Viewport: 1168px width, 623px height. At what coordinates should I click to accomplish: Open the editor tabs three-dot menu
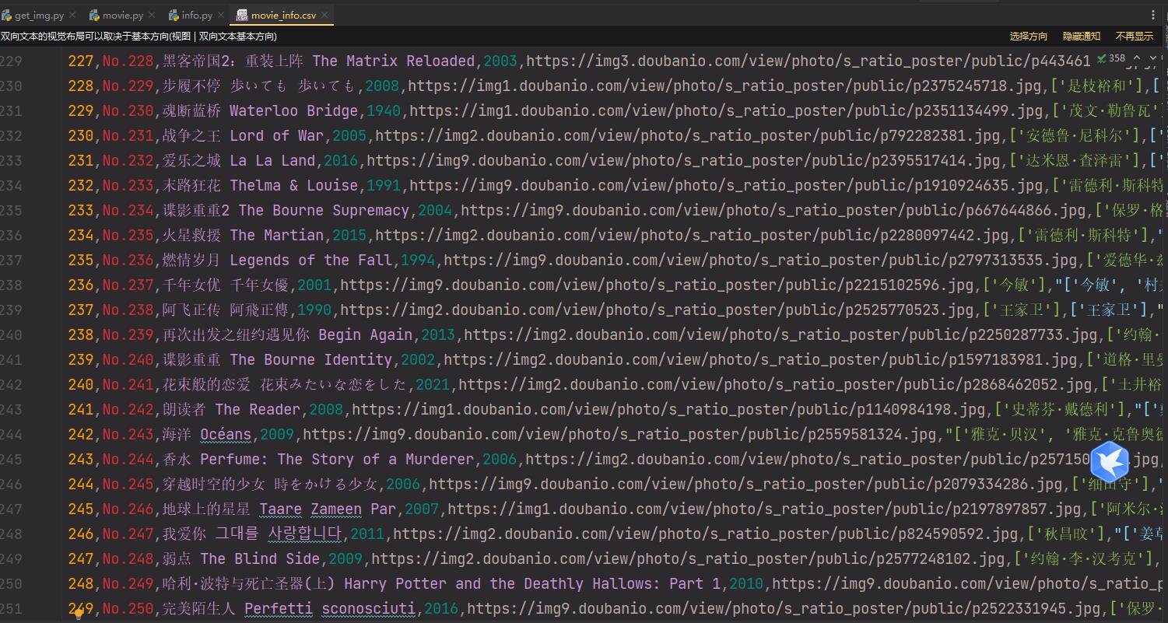point(1155,14)
